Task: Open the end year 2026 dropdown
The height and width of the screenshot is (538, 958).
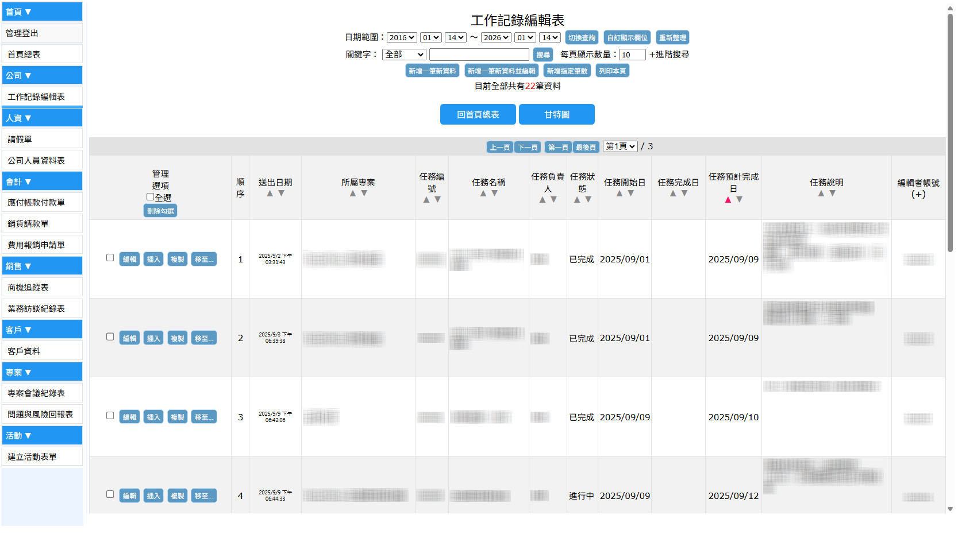Action: click(496, 38)
